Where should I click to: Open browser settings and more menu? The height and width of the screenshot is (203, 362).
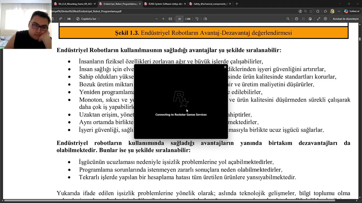(339, 11)
